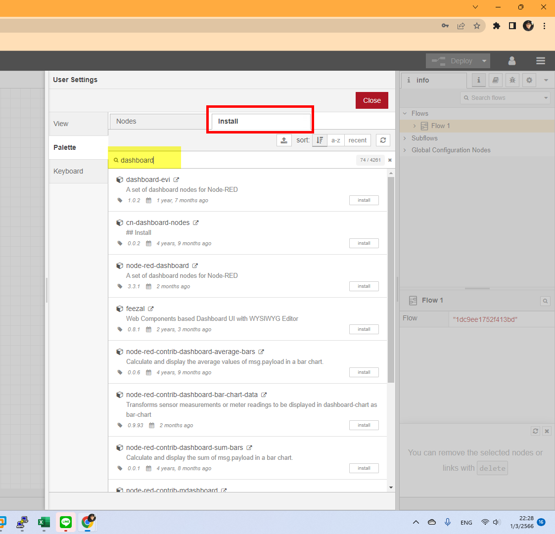555x534 pixels.
Task: Click the Deploy button
Action: pos(453,61)
